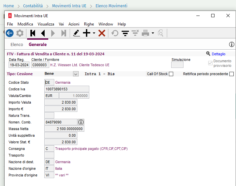Open the File menu
Viewport: 236px width, 186px height.
tap(10, 24)
